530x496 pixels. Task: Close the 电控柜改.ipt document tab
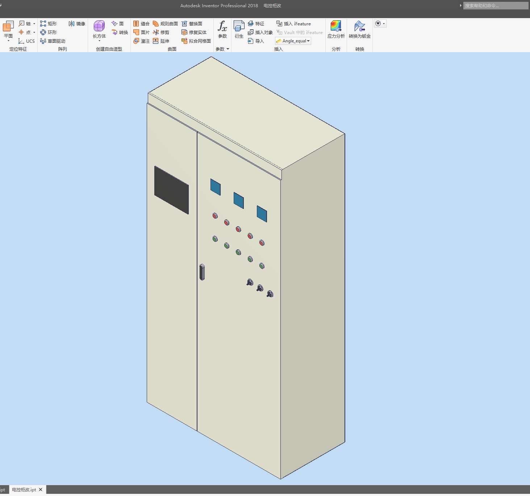click(x=41, y=489)
